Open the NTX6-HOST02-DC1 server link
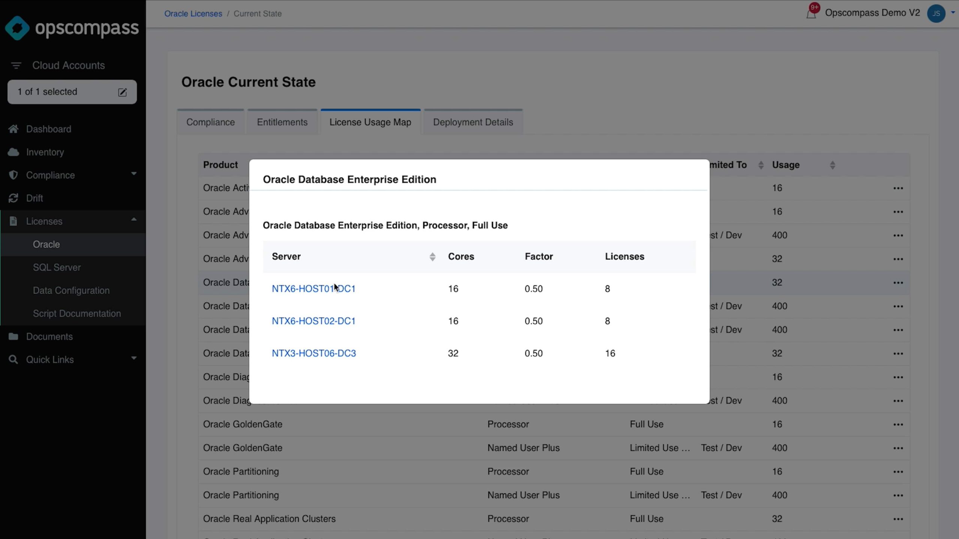The height and width of the screenshot is (539, 959). (x=314, y=321)
